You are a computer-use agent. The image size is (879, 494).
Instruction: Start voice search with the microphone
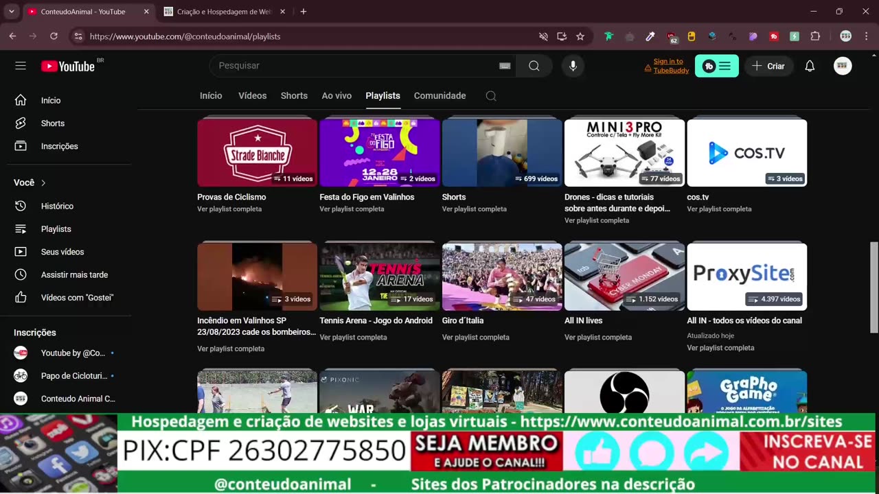[x=573, y=66]
